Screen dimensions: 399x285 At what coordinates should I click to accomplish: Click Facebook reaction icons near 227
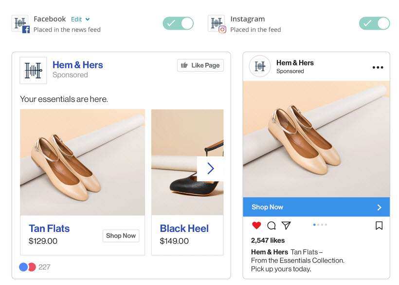(27, 267)
